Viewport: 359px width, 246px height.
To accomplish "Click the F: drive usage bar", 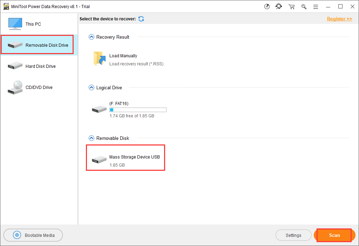I will tap(138, 110).
